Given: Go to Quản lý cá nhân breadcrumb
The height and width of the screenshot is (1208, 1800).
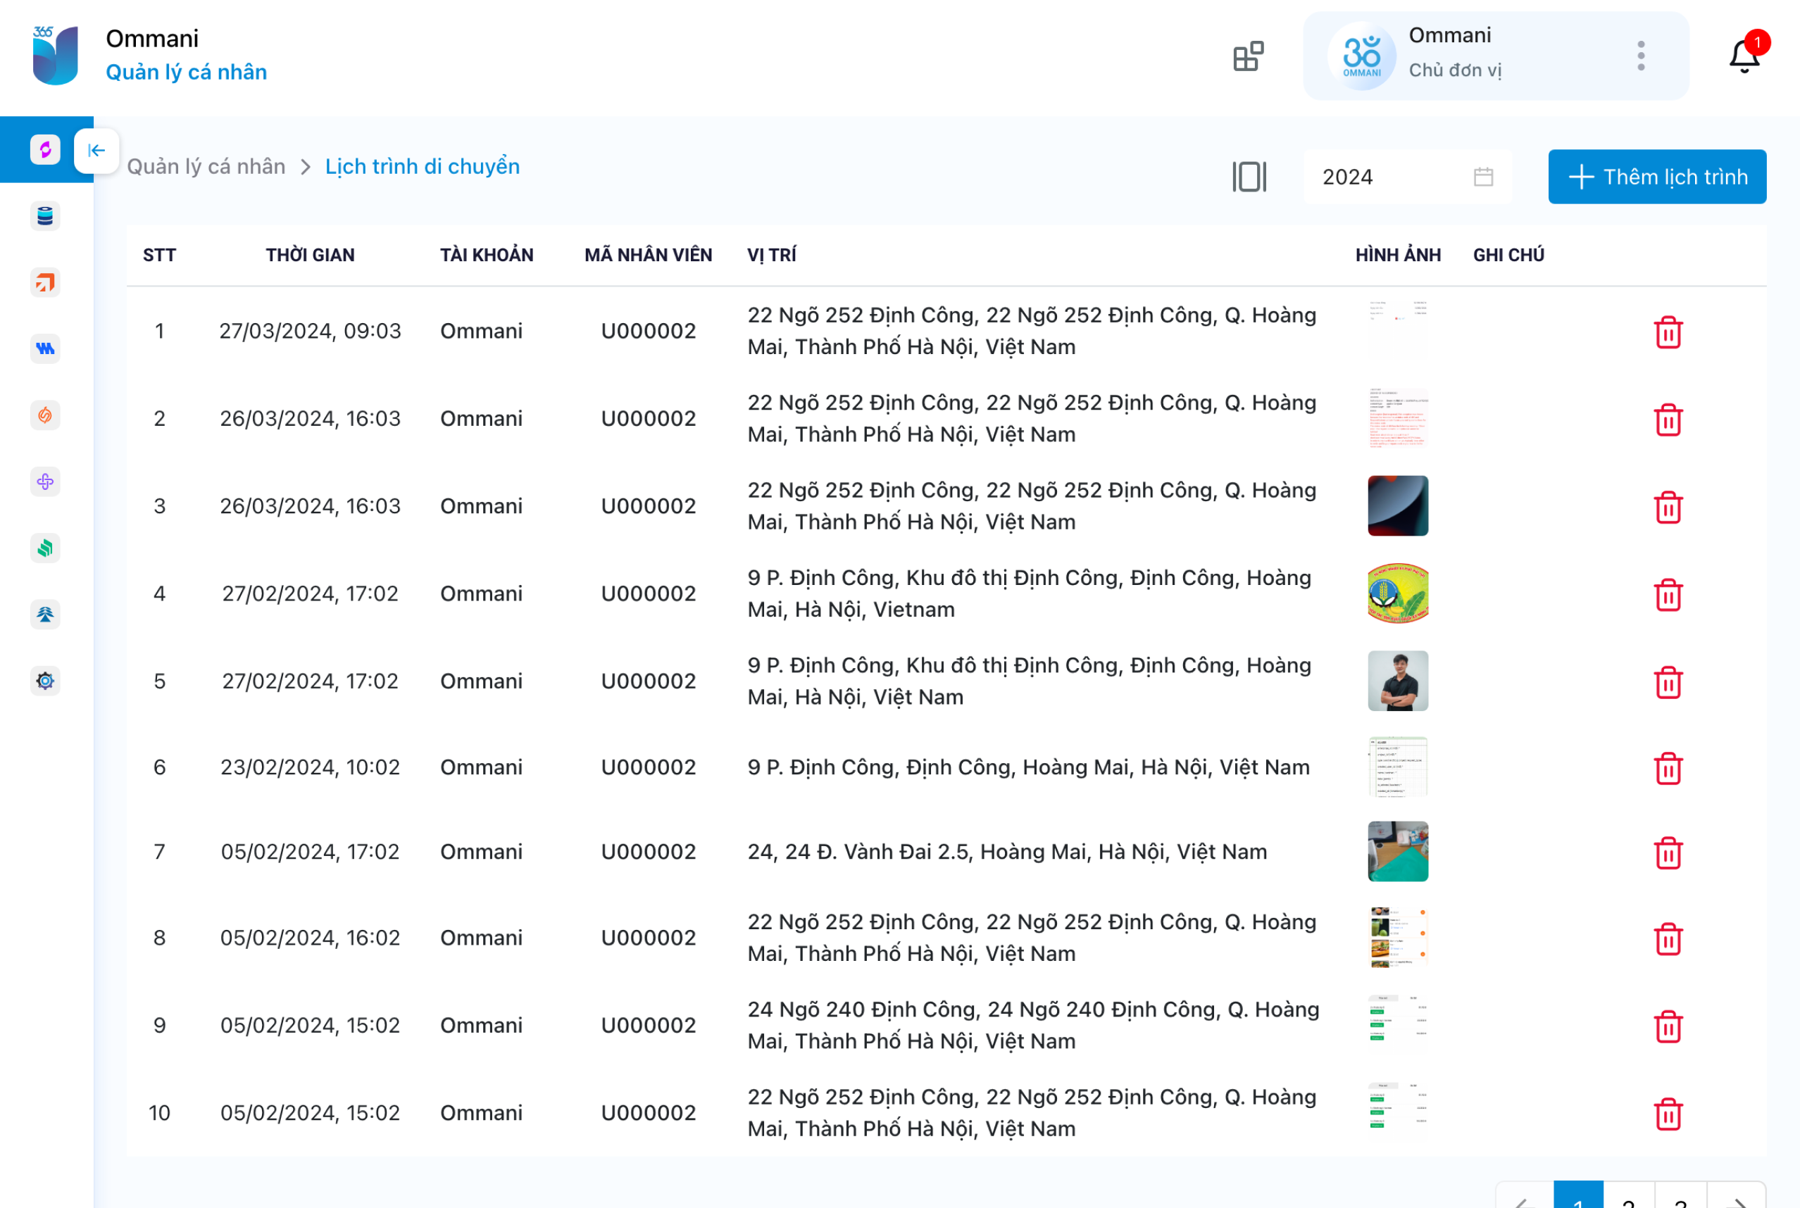Looking at the screenshot, I should tap(206, 166).
